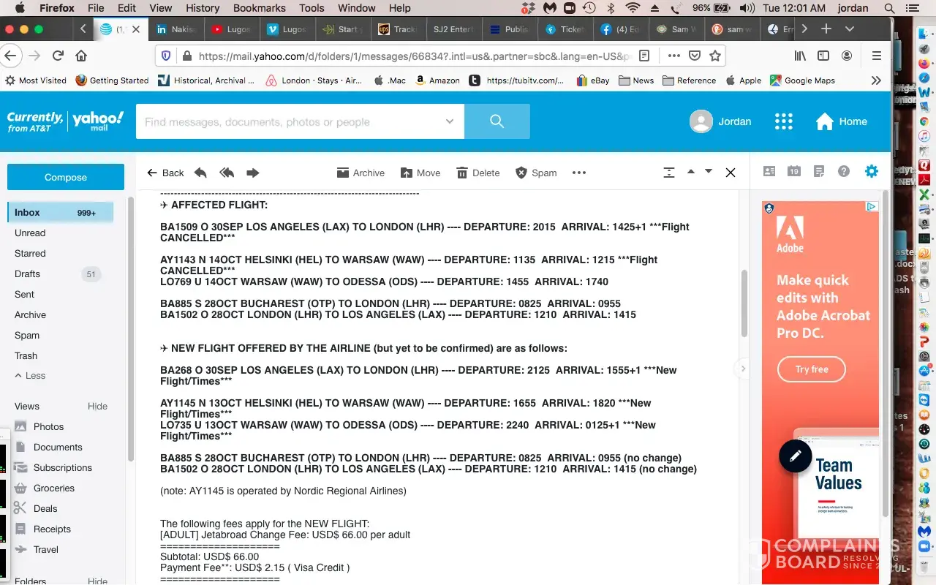Open the Drafts folder

[28, 273]
